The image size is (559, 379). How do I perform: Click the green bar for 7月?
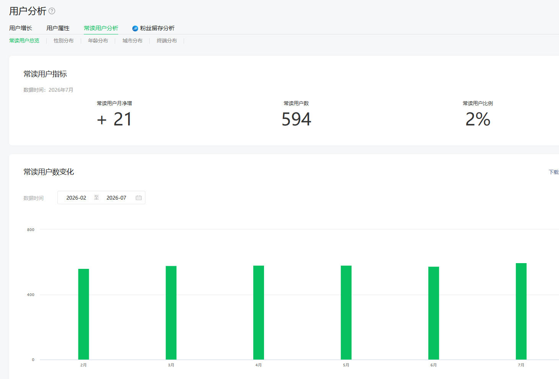pyautogui.click(x=521, y=311)
